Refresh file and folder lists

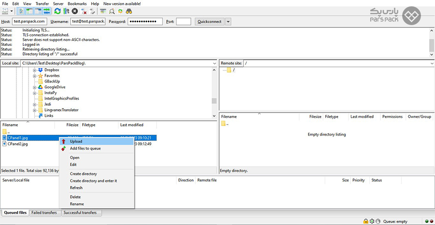click(58, 11)
